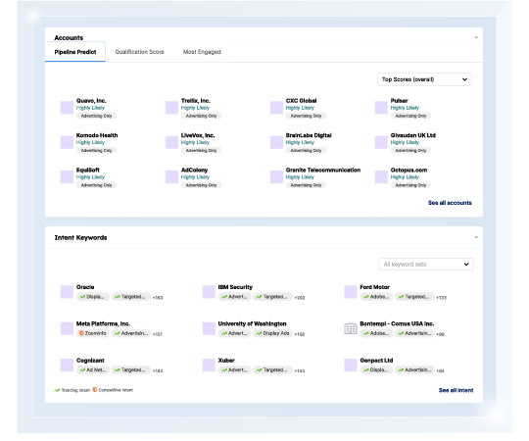529x441 pixels.
Task: Click the Komodo Health account name
Action: (x=97, y=135)
